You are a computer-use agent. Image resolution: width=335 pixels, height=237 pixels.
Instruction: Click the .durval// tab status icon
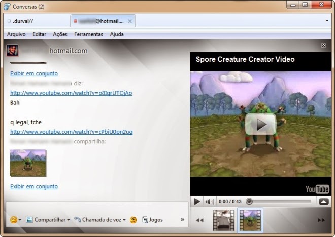coord(9,21)
